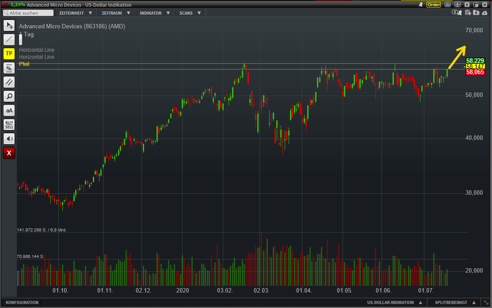This screenshot has height=308, width=492.
Task: Click the app logo in title bar
Action: (5, 4)
